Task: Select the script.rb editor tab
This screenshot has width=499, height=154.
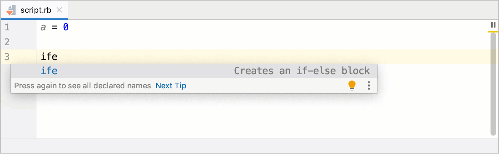Action: (36, 10)
